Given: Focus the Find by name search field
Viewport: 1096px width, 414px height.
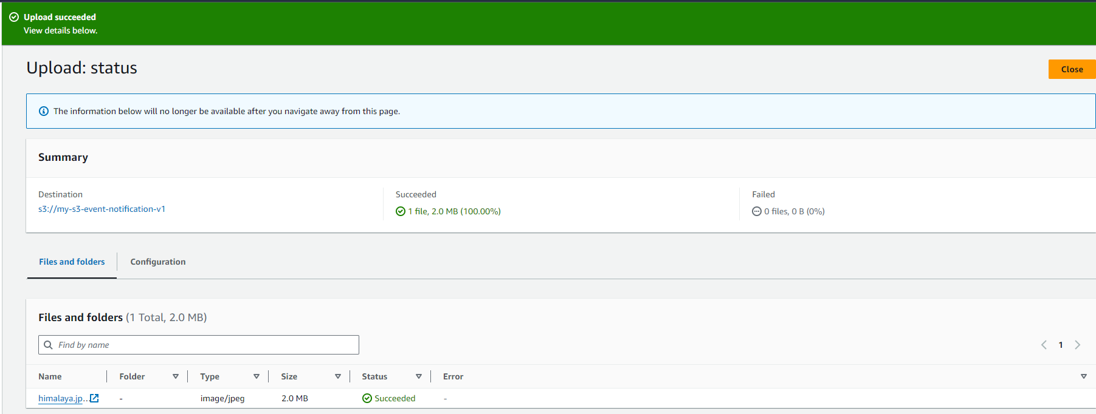Looking at the screenshot, I should coord(199,345).
